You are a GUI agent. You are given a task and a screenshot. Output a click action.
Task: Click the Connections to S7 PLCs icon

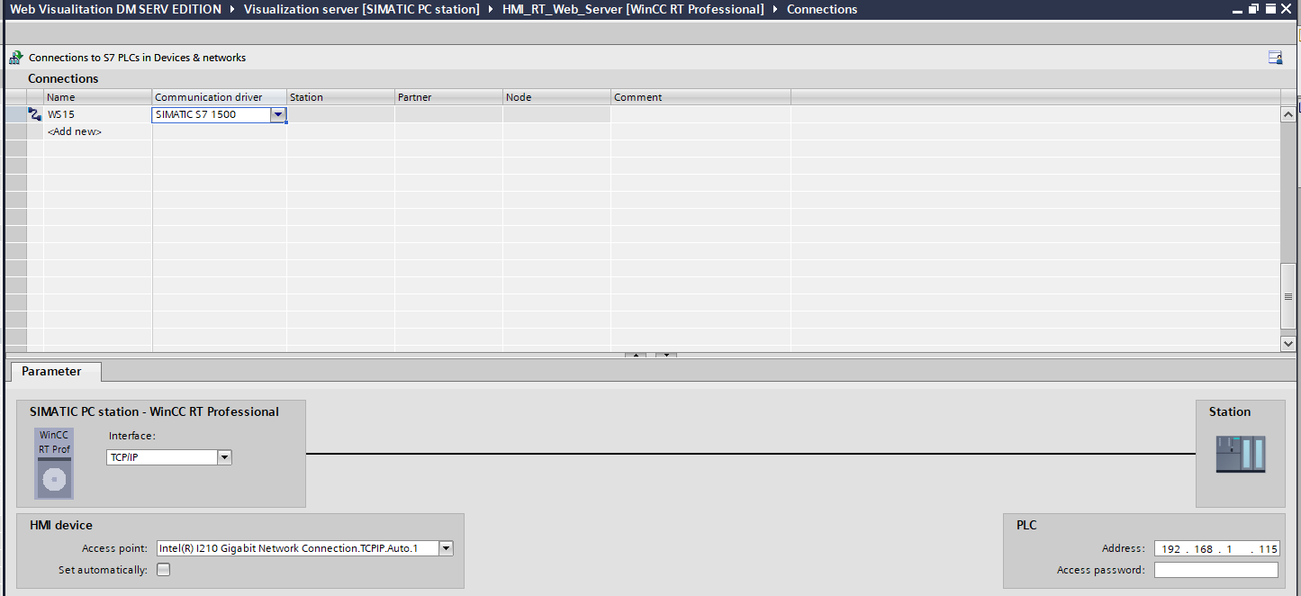pos(16,58)
